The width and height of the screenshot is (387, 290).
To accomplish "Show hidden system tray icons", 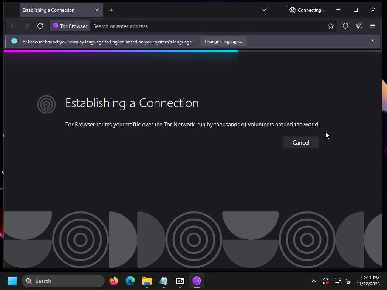I will coord(313,281).
